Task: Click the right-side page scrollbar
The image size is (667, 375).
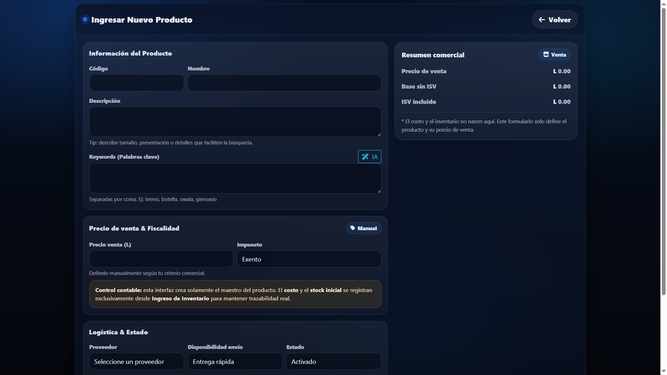Action: (x=663, y=139)
